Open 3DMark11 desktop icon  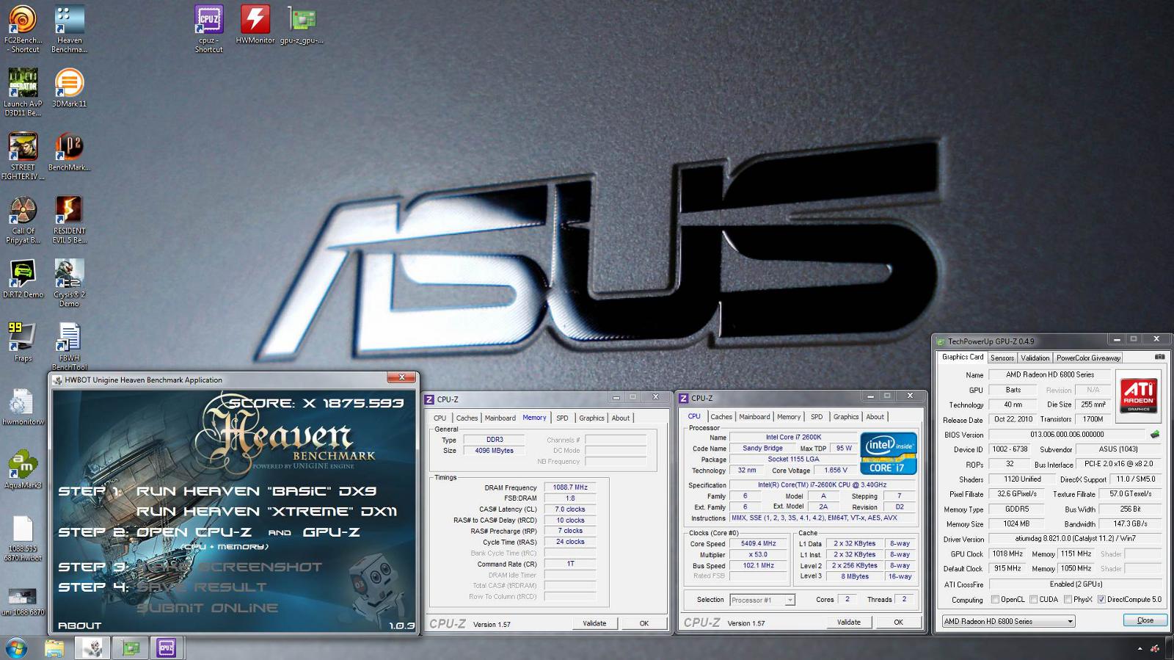pos(69,88)
